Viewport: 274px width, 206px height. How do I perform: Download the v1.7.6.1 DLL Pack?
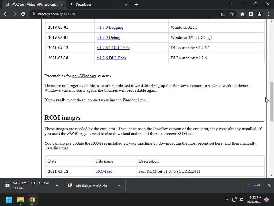click(x=113, y=48)
